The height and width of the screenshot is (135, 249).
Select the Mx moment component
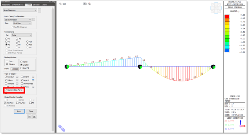[x=17, y=39]
